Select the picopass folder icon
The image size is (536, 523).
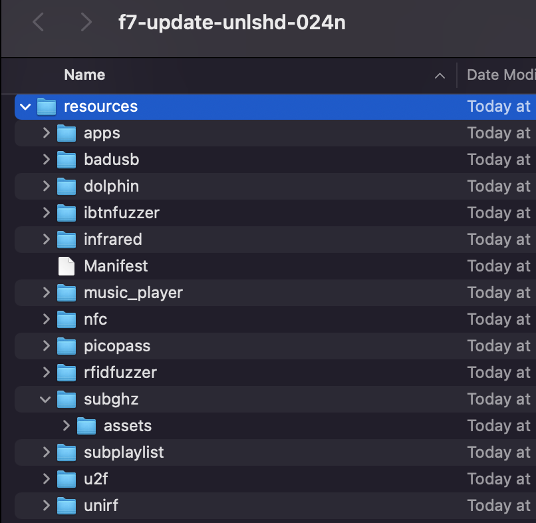[x=67, y=346]
